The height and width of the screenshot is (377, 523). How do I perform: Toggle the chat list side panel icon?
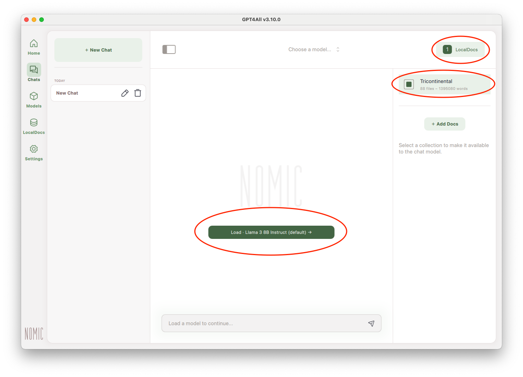pos(169,49)
